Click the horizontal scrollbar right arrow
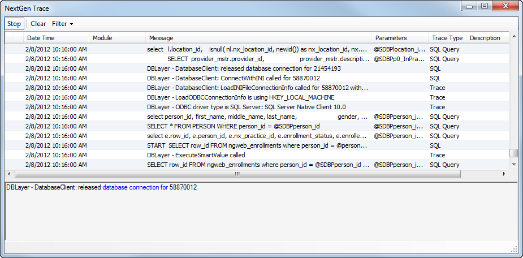Image resolution: width=523 pixels, height=258 pixels. (x=504, y=174)
